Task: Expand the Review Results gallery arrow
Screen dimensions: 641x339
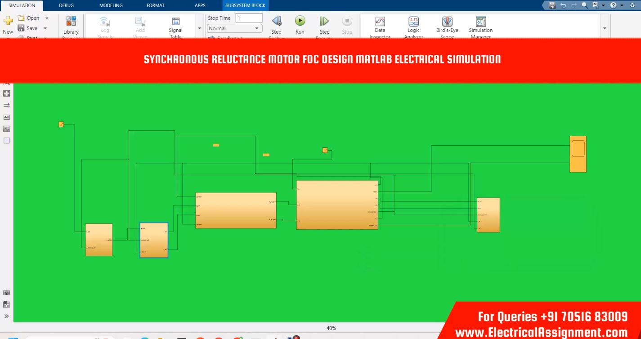Action: click(604, 28)
